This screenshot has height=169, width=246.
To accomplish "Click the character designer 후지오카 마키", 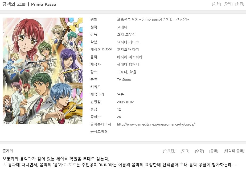I will 128,50.
